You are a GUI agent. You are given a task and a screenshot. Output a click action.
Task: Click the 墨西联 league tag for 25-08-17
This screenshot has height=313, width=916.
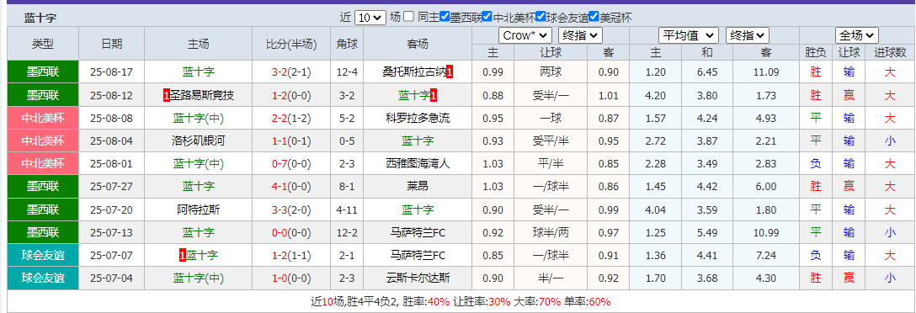(43, 72)
